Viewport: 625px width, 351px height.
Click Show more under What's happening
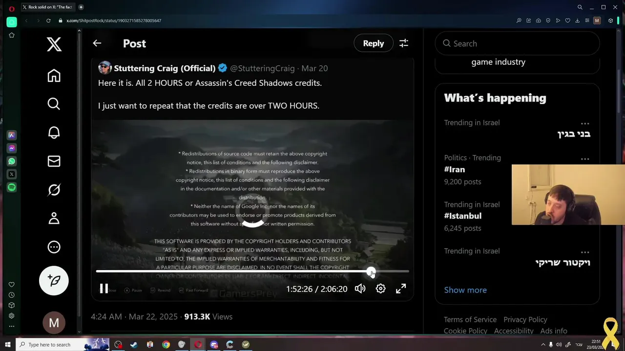point(465,290)
